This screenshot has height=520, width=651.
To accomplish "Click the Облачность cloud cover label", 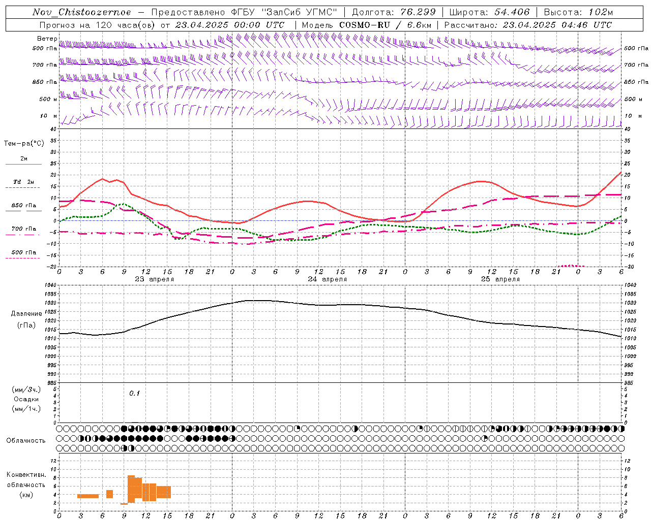I will [26, 441].
